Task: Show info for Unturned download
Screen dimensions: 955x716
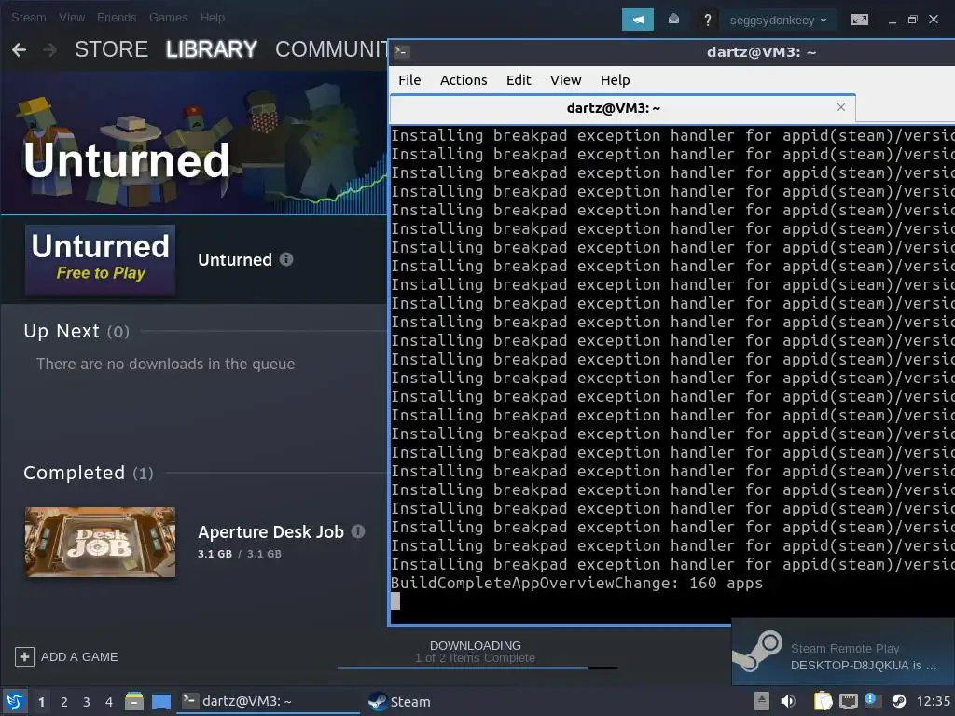Action: click(286, 259)
